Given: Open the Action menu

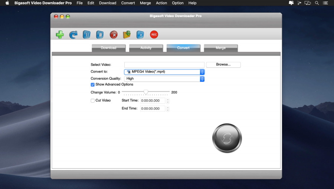Looking at the screenshot, I should [x=161, y=3].
